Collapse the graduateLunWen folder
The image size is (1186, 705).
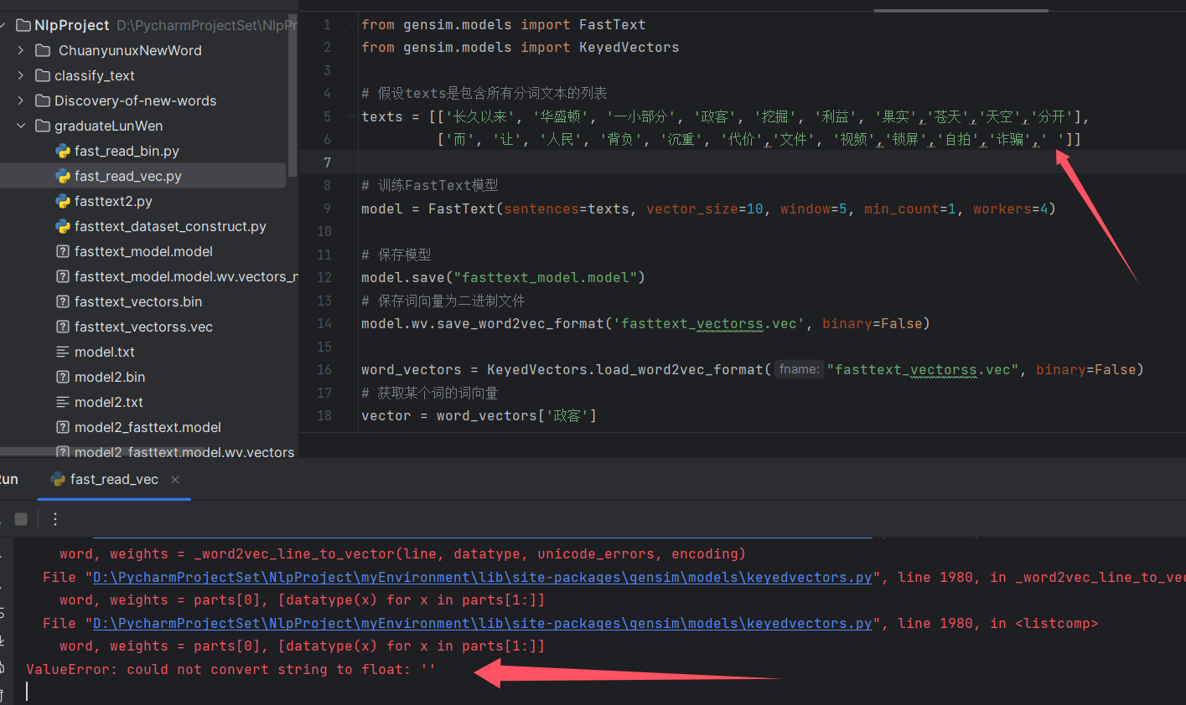(21, 126)
